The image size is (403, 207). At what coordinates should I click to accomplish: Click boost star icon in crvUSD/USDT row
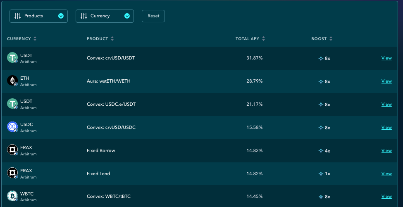click(x=321, y=58)
